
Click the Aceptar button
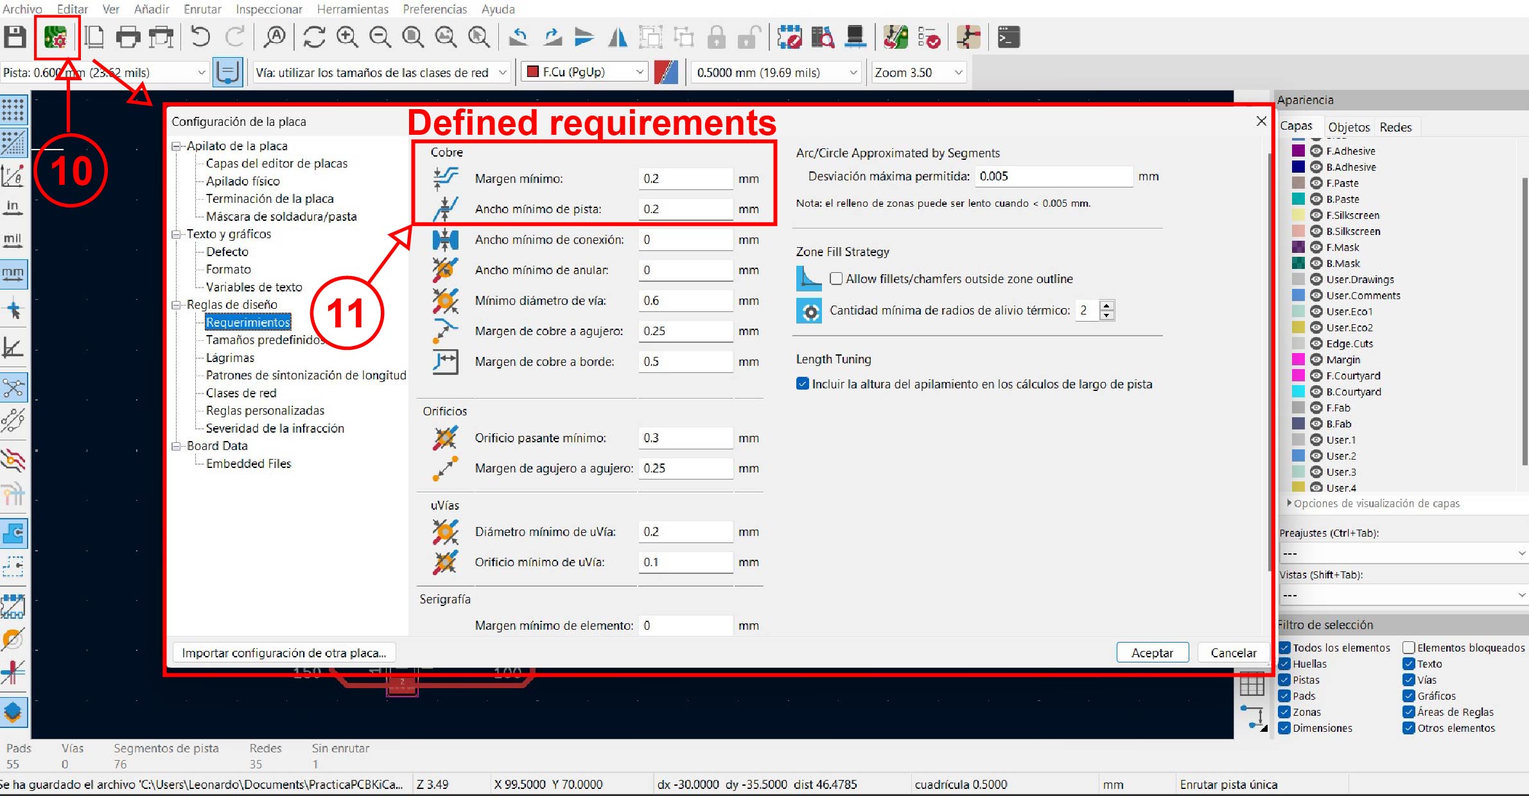coord(1152,653)
